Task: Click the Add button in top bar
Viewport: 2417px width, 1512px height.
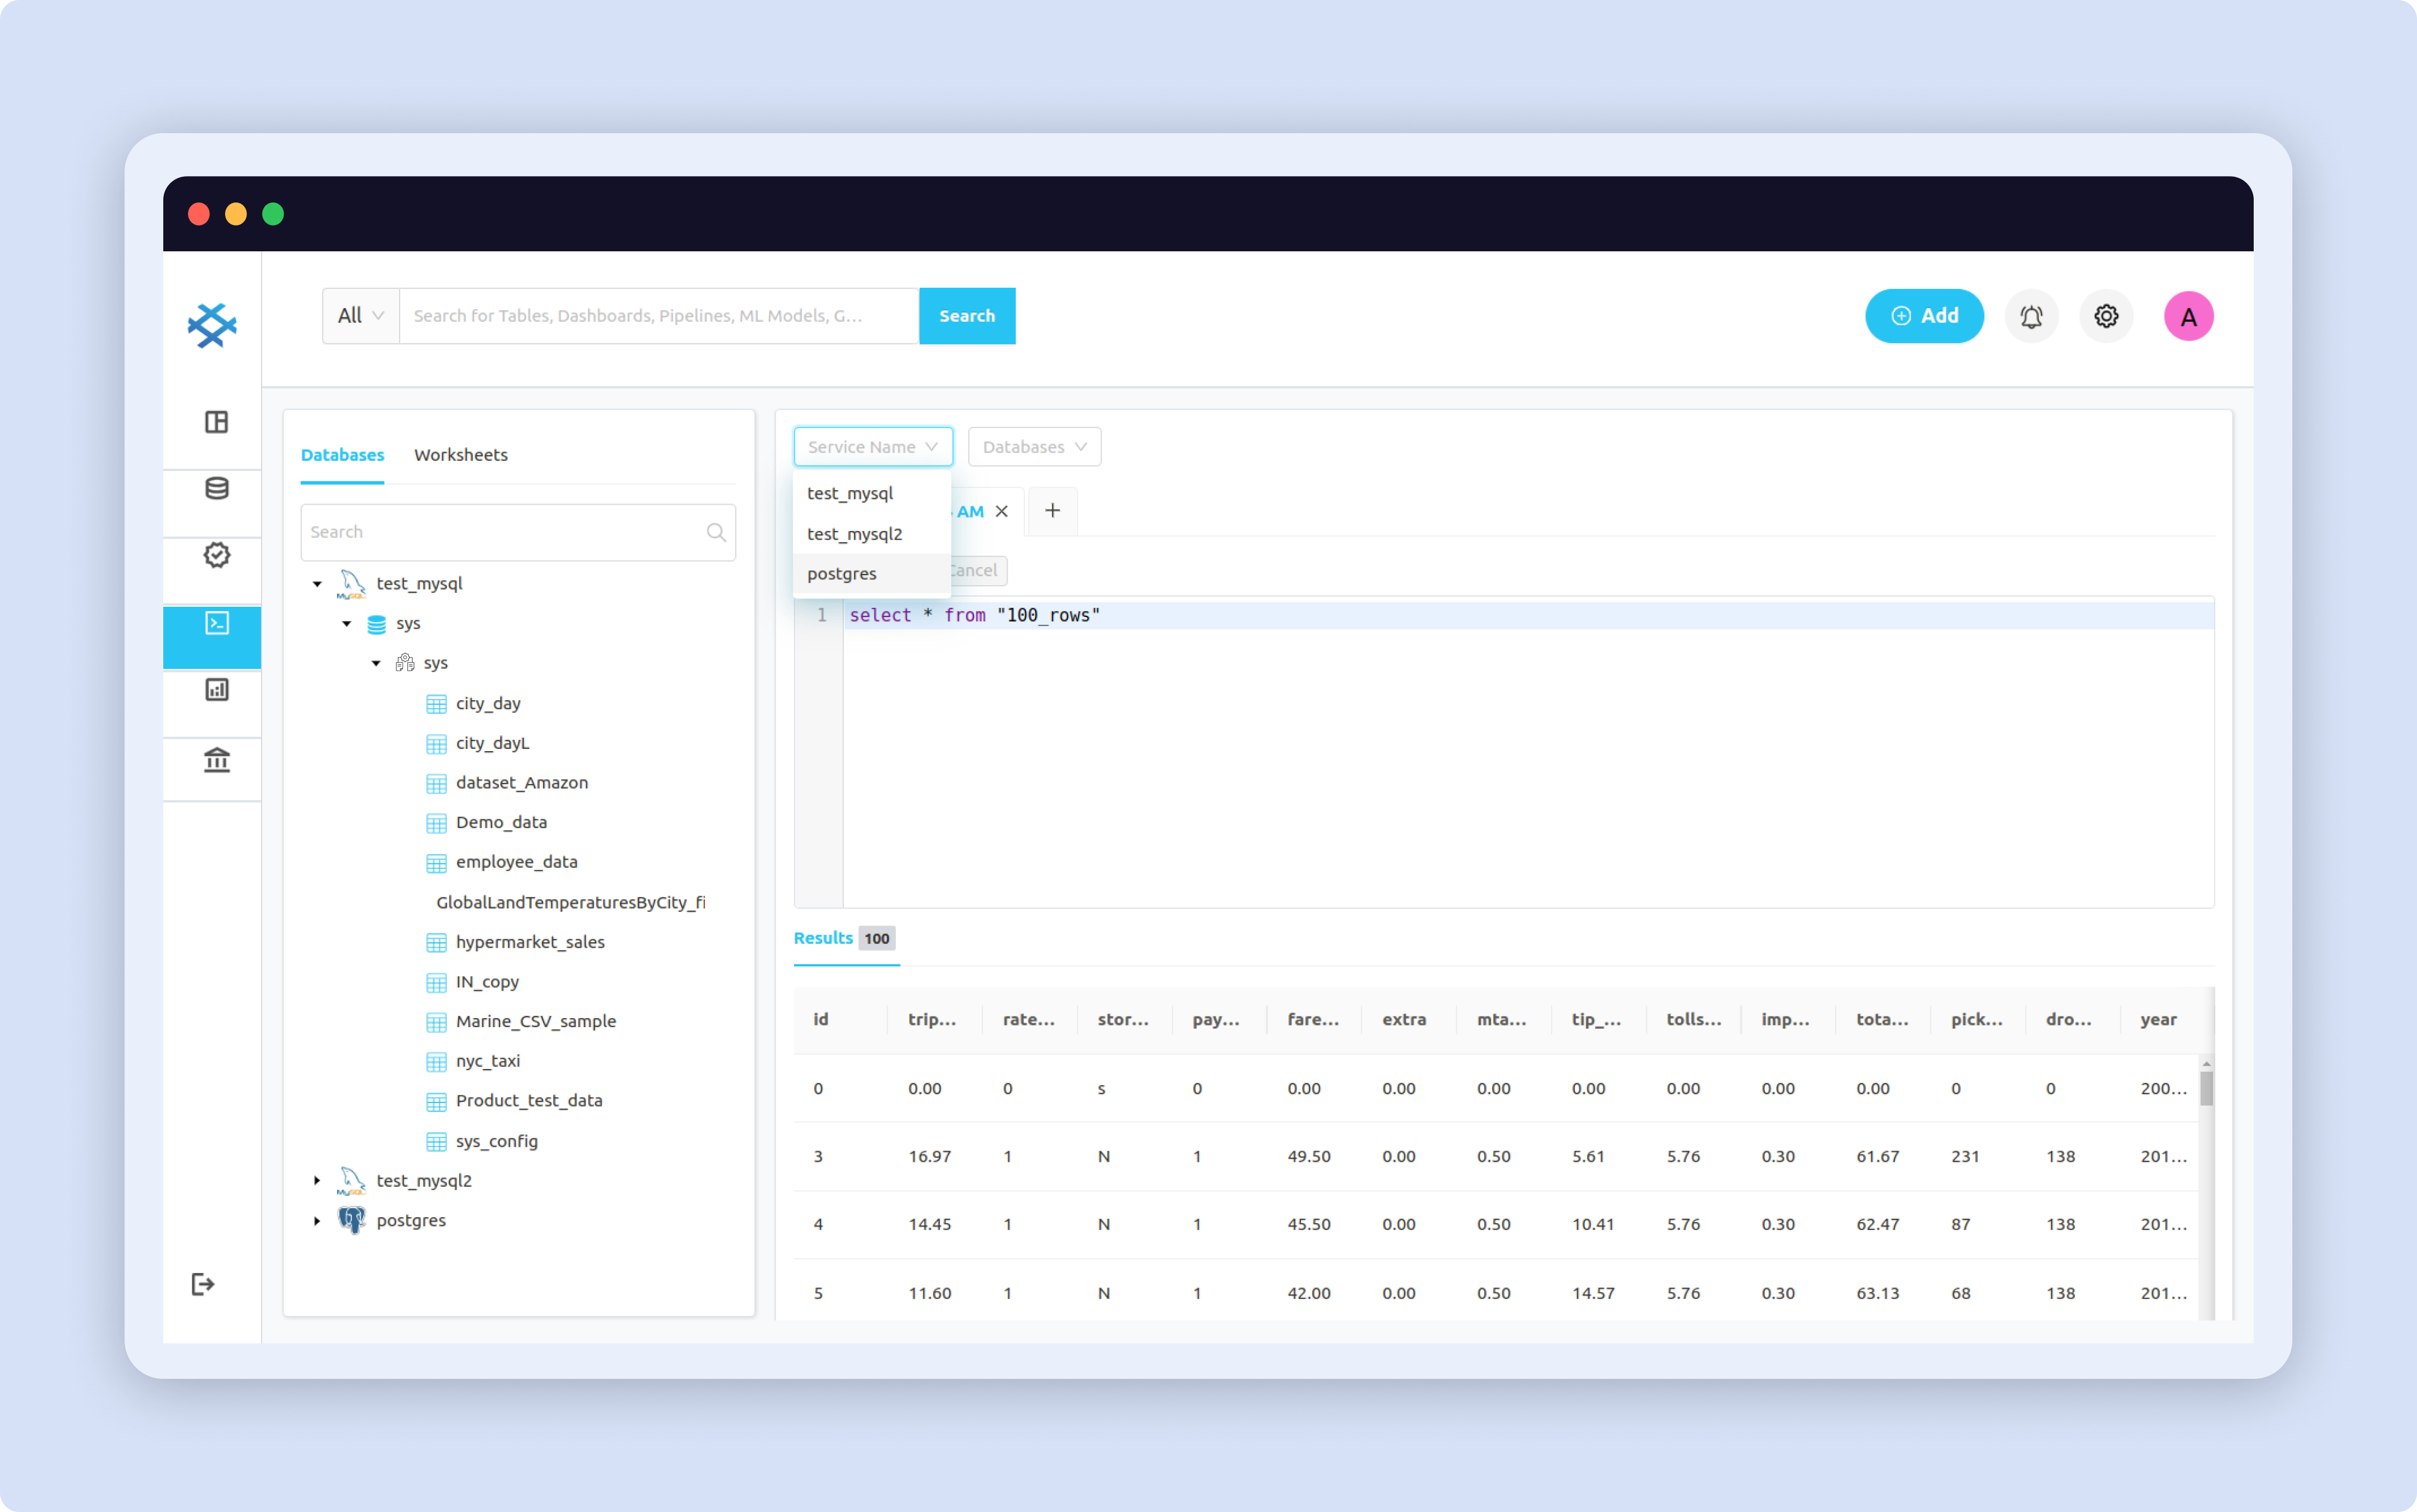Action: tap(1923, 315)
